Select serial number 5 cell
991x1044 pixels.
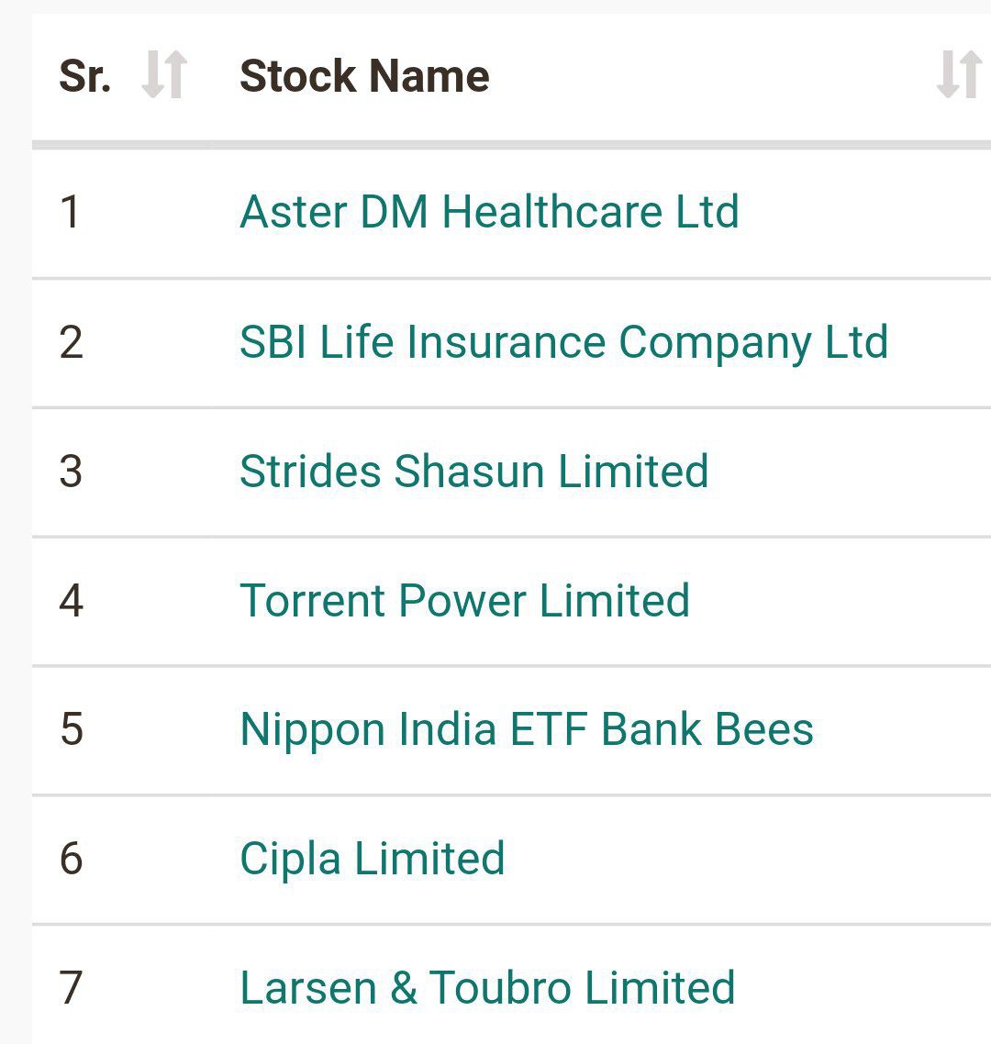71,730
